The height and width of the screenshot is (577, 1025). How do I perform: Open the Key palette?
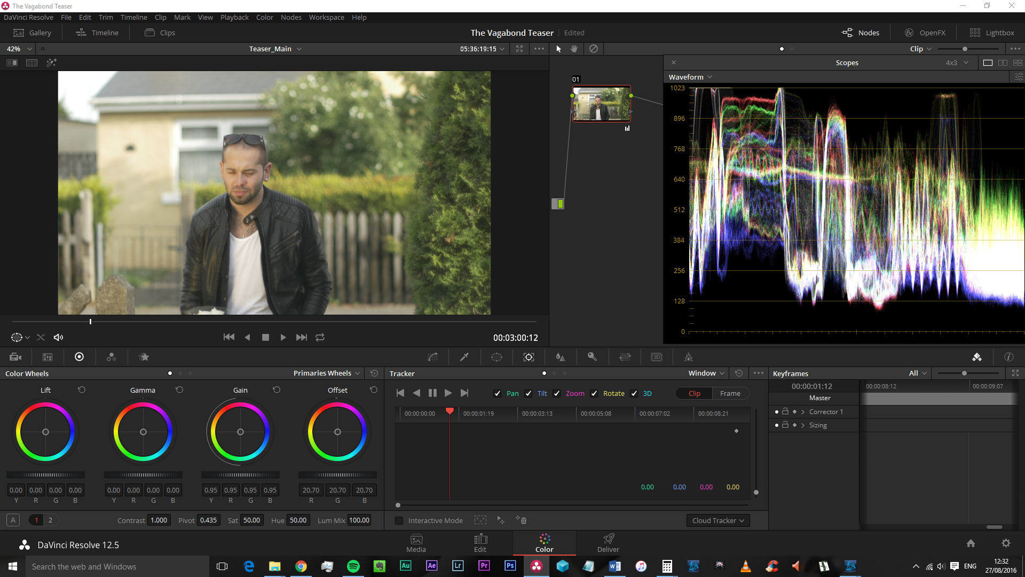point(592,357)
